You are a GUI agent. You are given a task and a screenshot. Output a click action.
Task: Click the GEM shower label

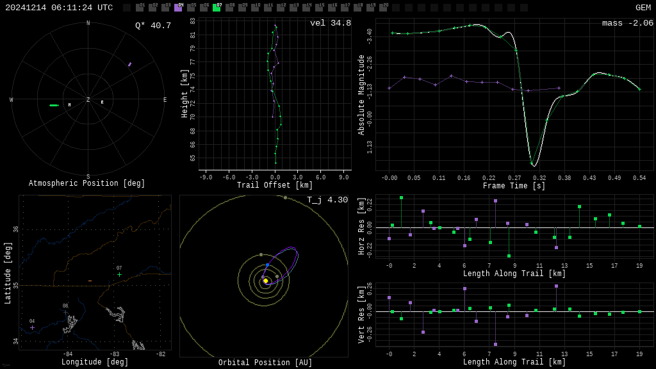pyautogui.click(x=643, y=8)
